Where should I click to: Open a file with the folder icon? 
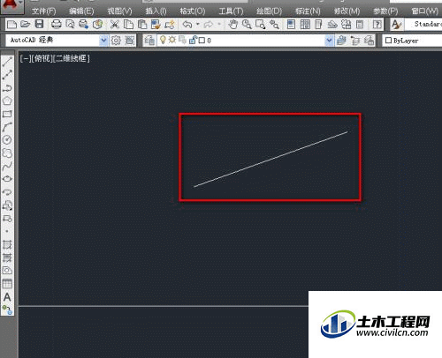26,24
